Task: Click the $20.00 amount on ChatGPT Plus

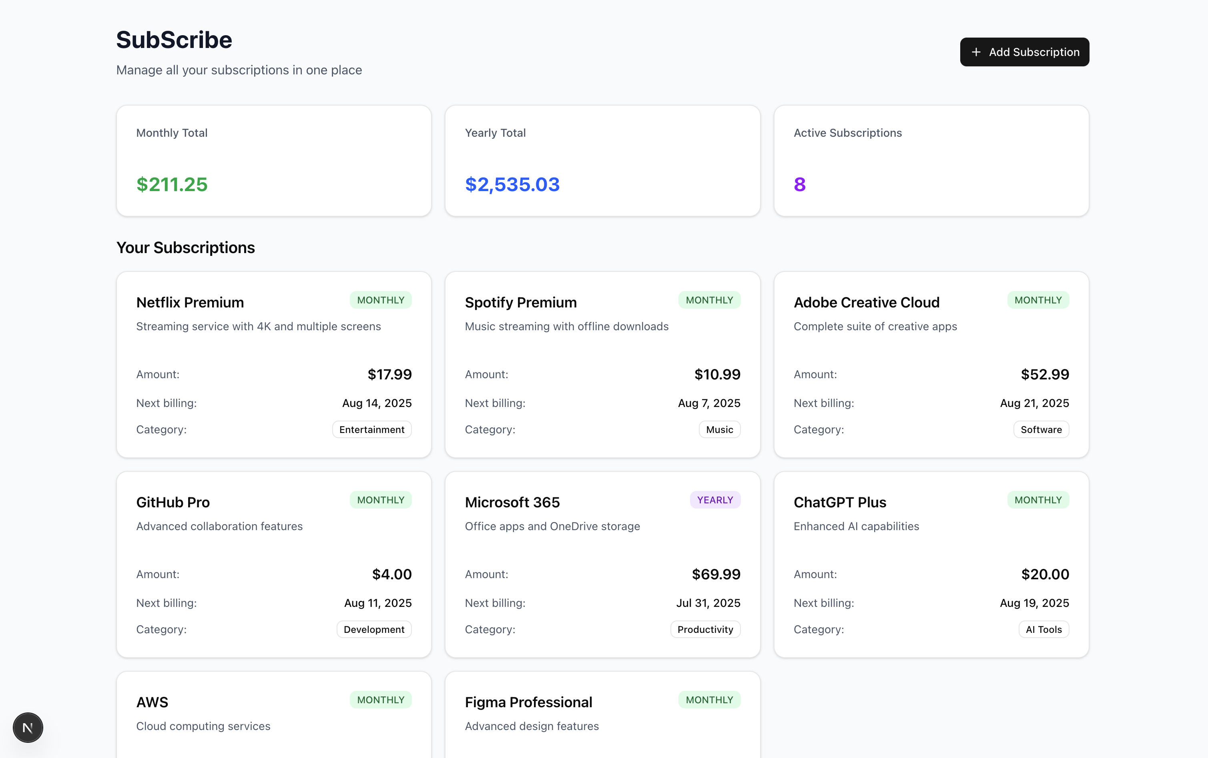Action: (x=1045, y=574)
